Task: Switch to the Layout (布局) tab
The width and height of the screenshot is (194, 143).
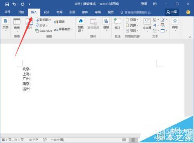Action: click(x=59, y=12)
